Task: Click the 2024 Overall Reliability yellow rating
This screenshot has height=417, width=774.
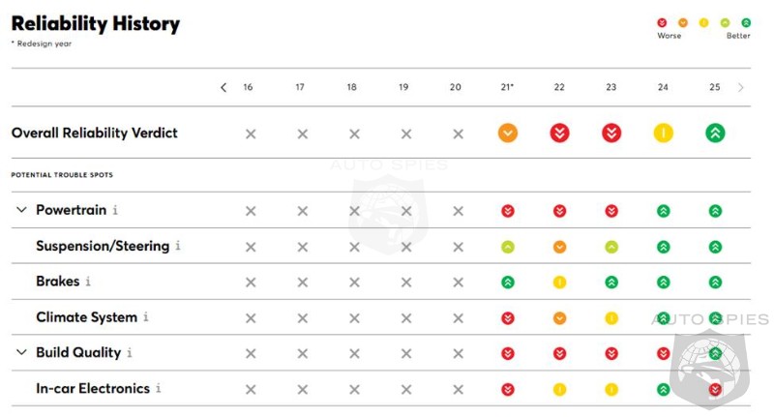Action: 663,134
